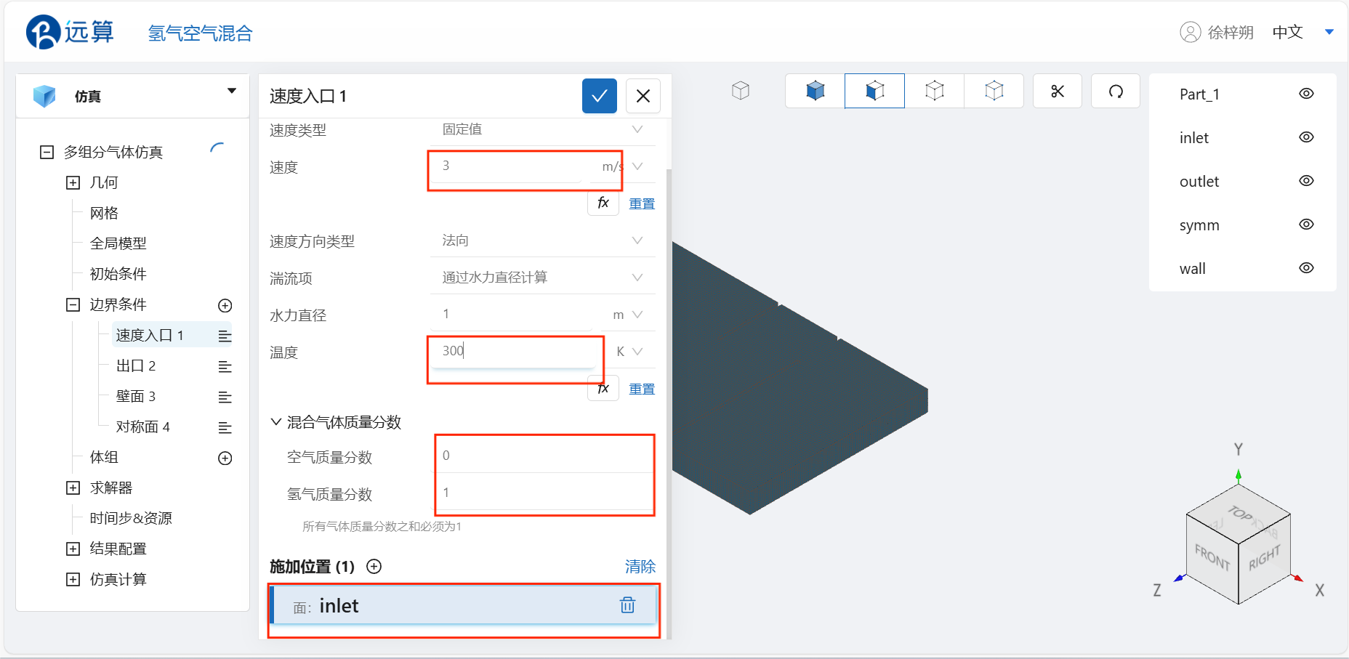Toggle visibility of outlet

(1306, 181)
